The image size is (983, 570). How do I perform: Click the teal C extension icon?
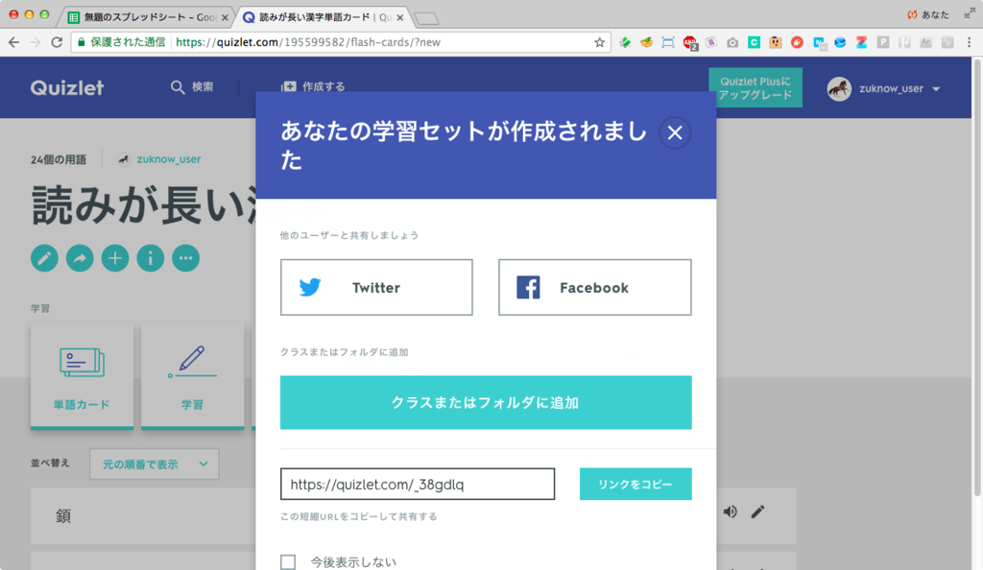point(755,42)
